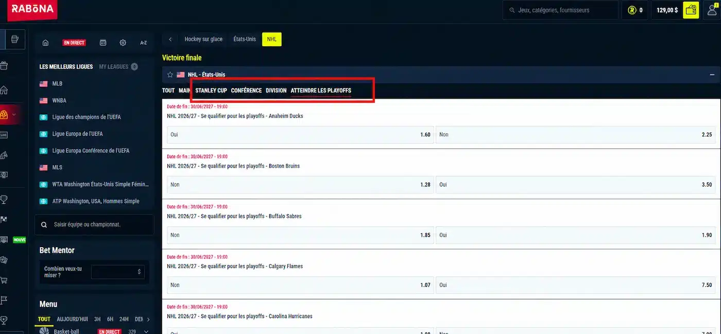721x334 pixels.
Task: Switch to the MY LEAGUES tab
Action: tap(114, 67)
